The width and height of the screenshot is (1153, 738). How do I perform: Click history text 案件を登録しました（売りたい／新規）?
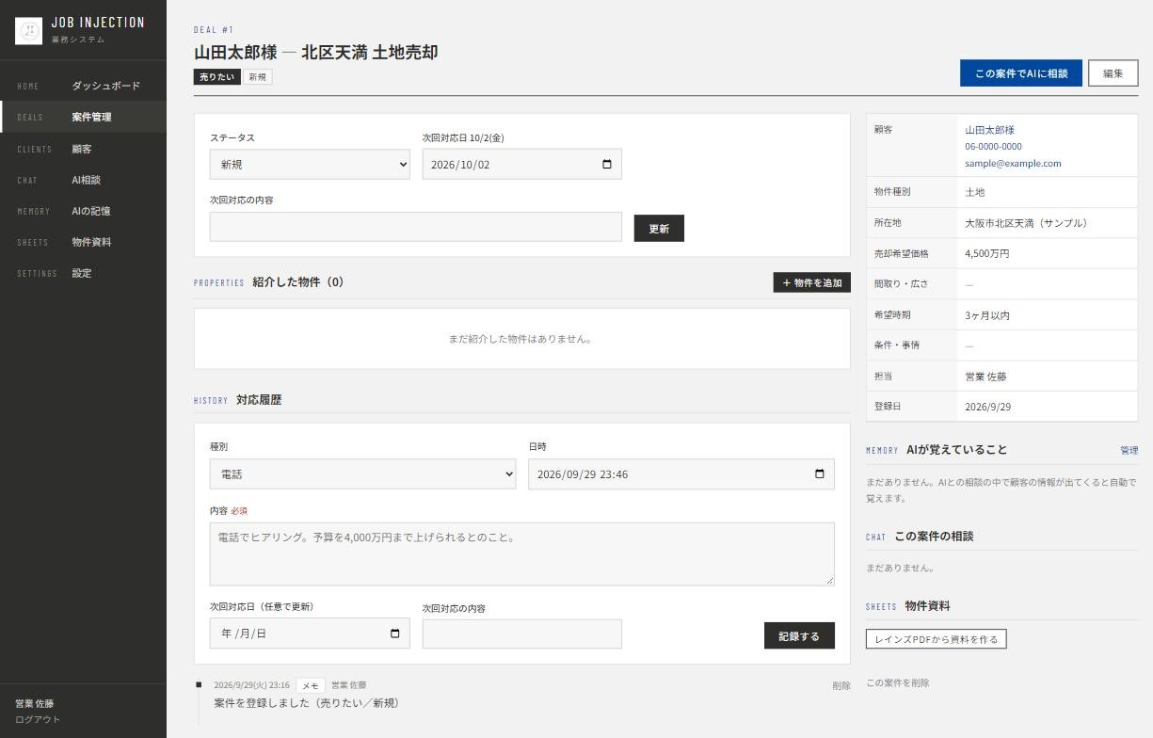click(306, 703)
